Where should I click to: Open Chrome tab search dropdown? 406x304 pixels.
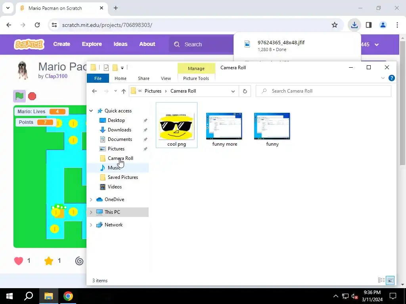pos(8,8)
